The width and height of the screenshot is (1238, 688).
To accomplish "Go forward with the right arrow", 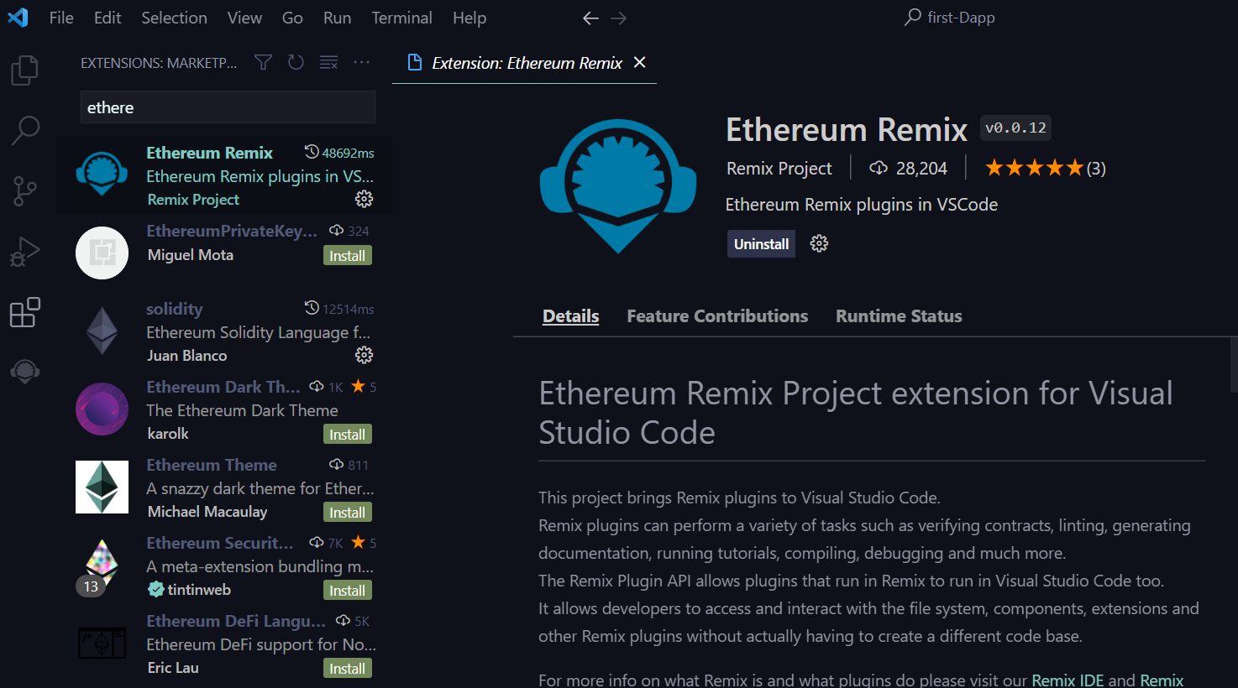I will 619,18.
